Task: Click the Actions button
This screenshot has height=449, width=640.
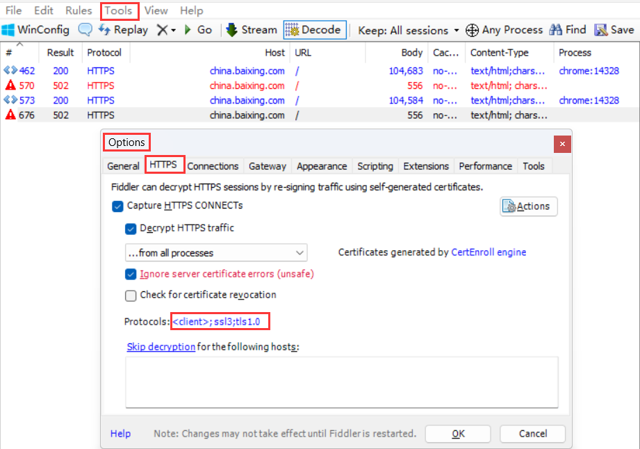Action: (x=528, y=206)
